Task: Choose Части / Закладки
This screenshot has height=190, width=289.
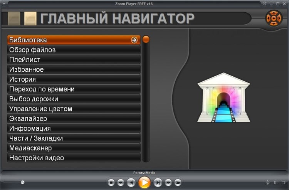Action: click(x=74, y=138)
